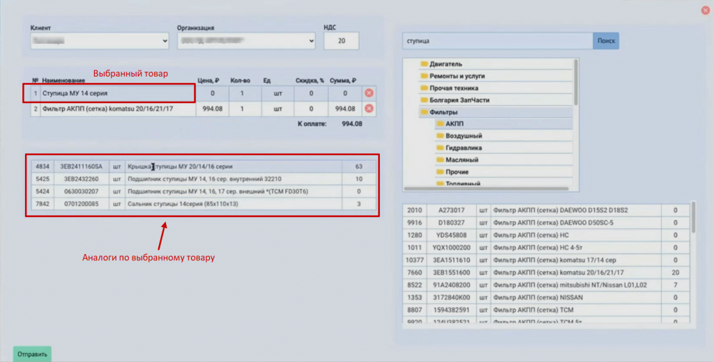Select the АКПП subfolder

coord(454,124)
